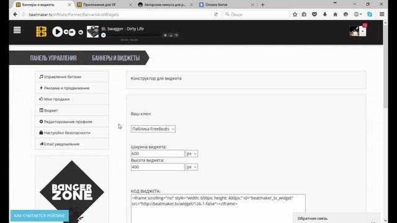Click the site info icon in address bar
Image resolution: width=397 pixels, height=223 pixels.
(x=24, y=14)
